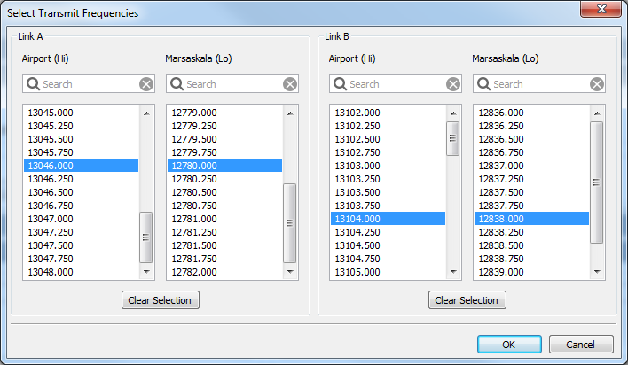Viewport: 628px width, 365px height.
Task: Cancel the Select Transmit Frequencies dialog
Action: [x=581, y=345]
